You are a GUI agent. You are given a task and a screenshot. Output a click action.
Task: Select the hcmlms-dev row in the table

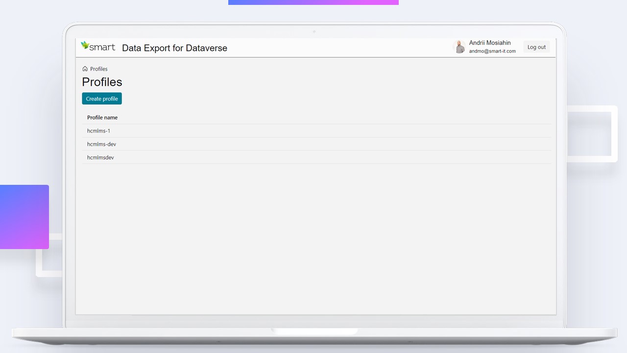click(245, 144)
